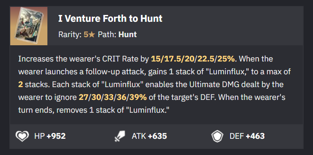The image size is (313, 155).
Task: Click the HP +952 stat
Action: 50,136
